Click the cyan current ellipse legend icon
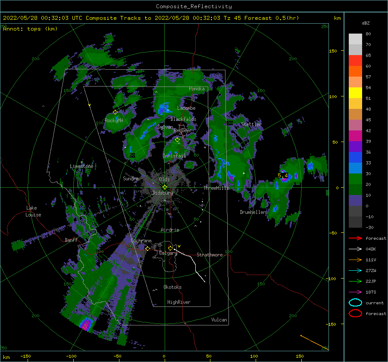The width and height of the screenshot is (388, 362). [x=355, y=303]
